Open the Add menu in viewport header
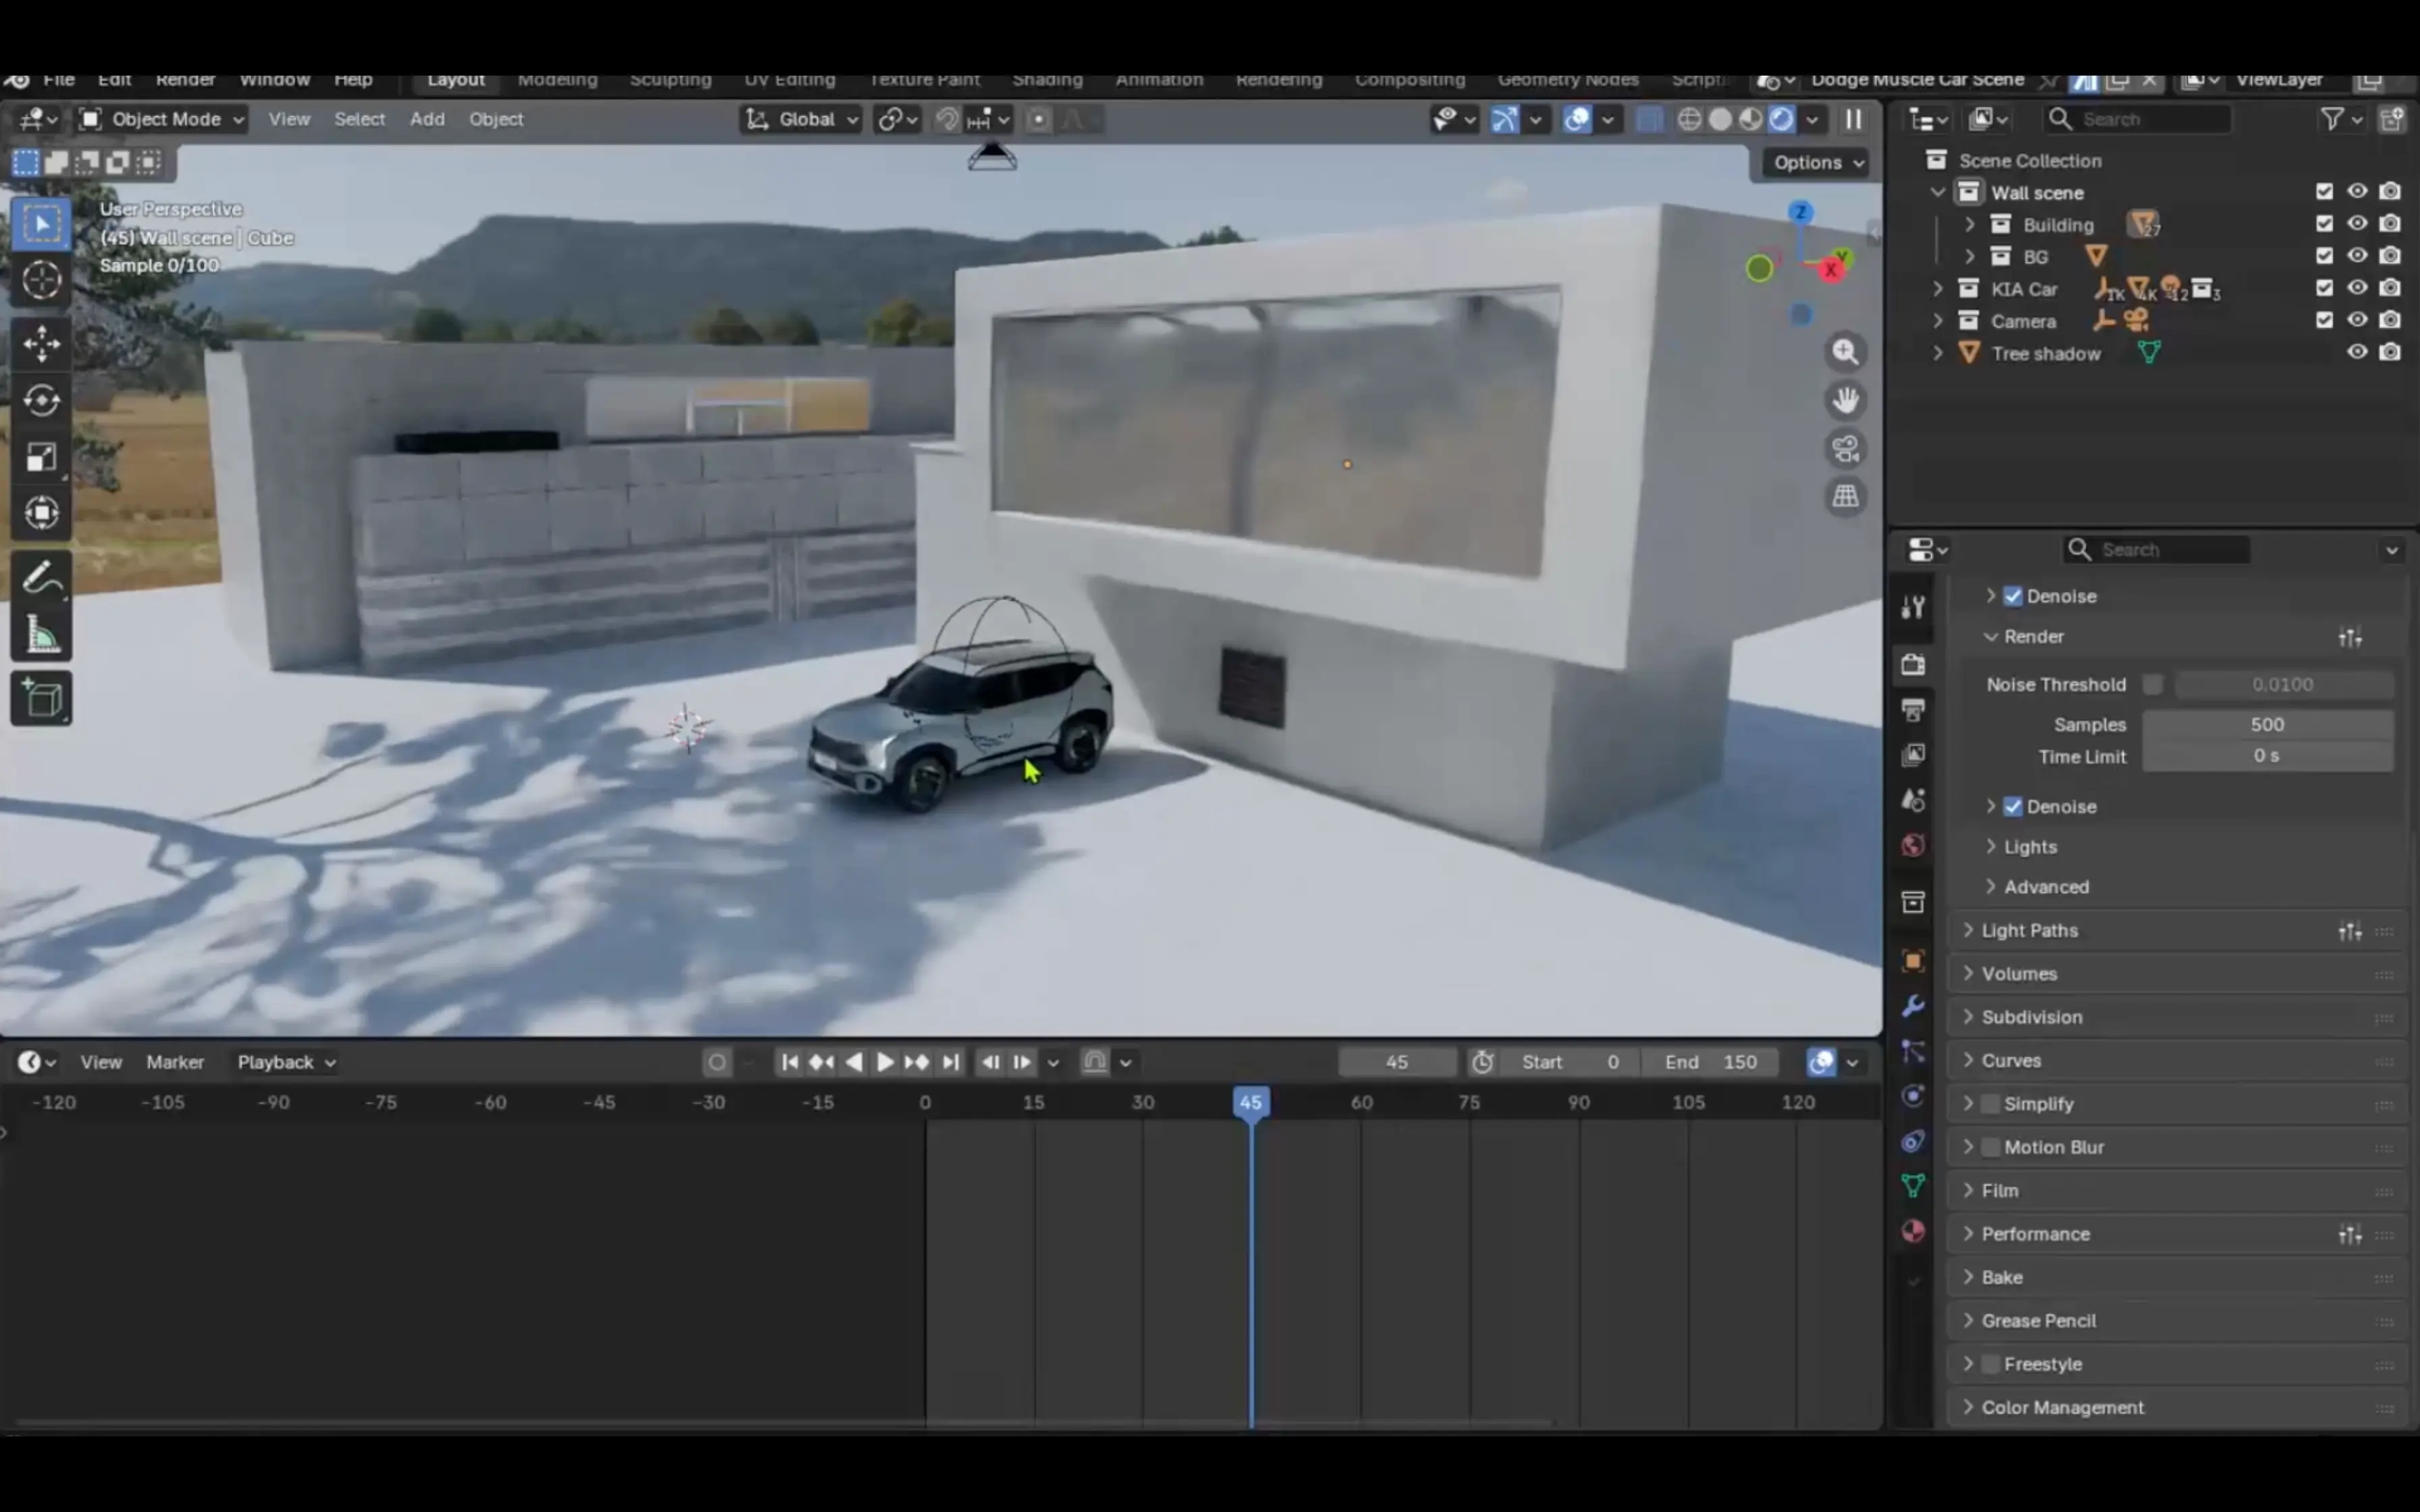The image size is (2420, 1512). click(427, 119)
